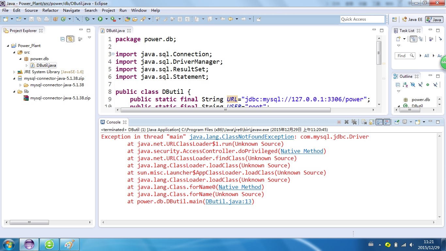Viewport: 446px width, 251px height.
Task: Expand the JRE System Library node
Action: pyautogui.click(x=14, y=72)
